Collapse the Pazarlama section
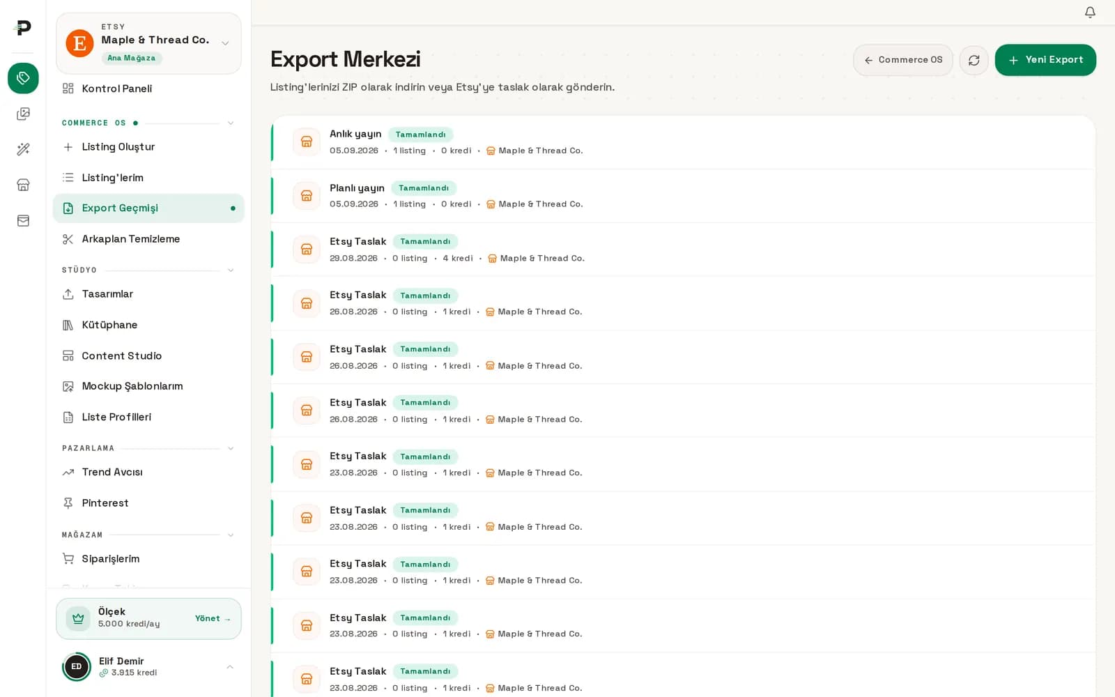This screenshot has width=1115, height=697. point(231,449)
